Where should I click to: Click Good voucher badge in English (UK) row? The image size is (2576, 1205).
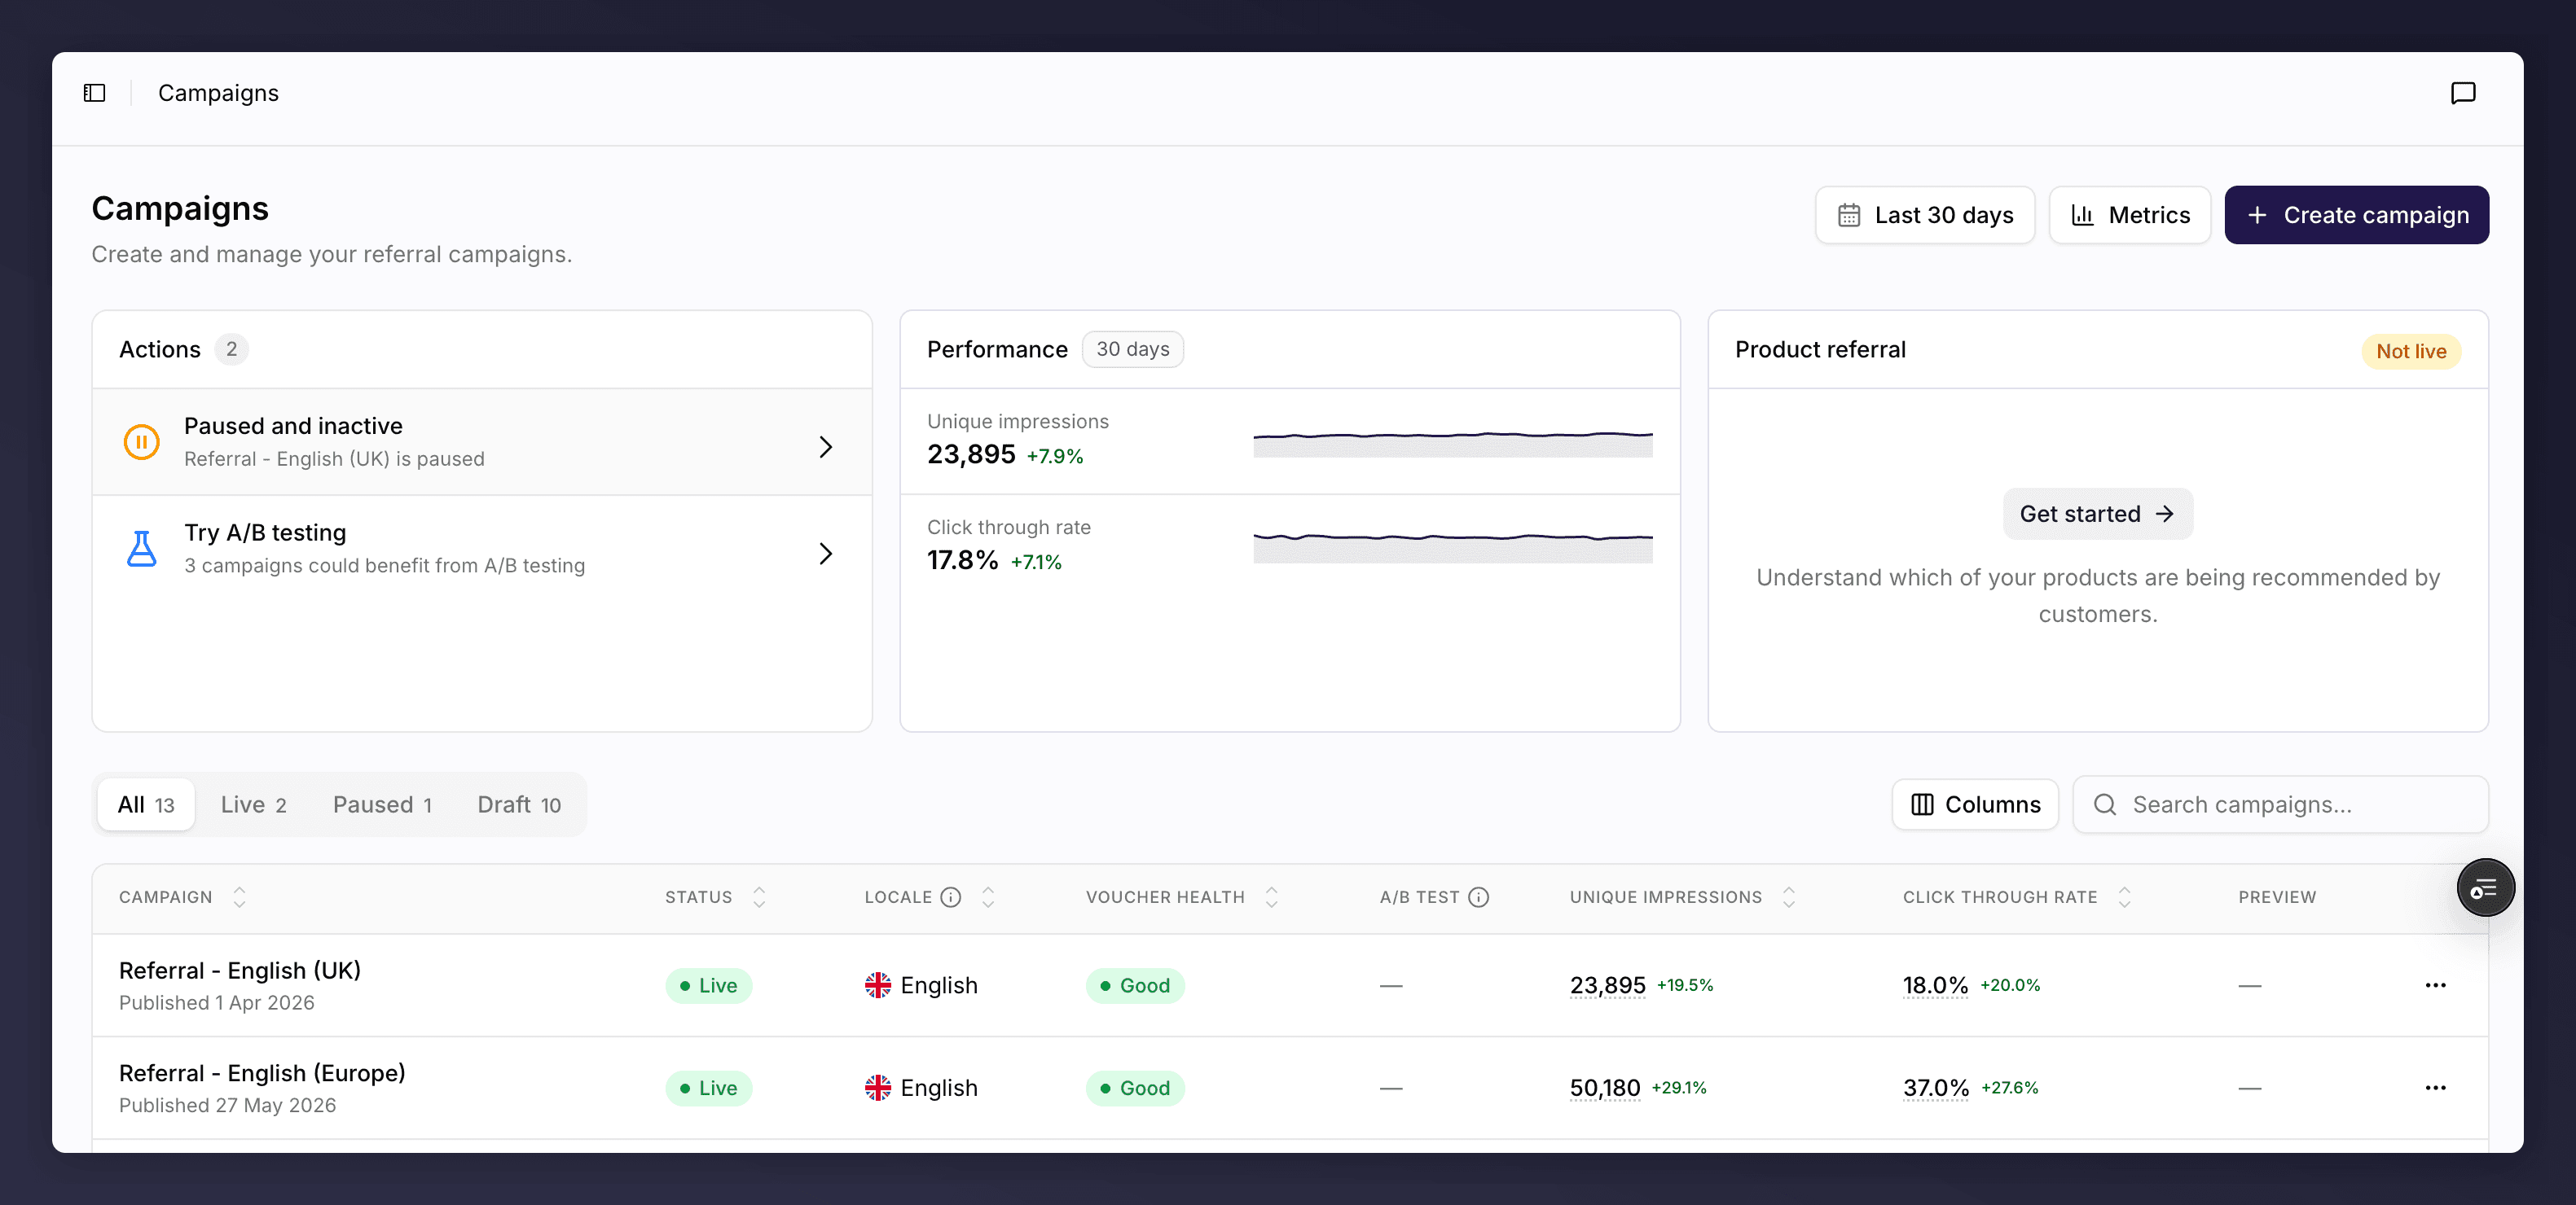[x=1135, y=985]
